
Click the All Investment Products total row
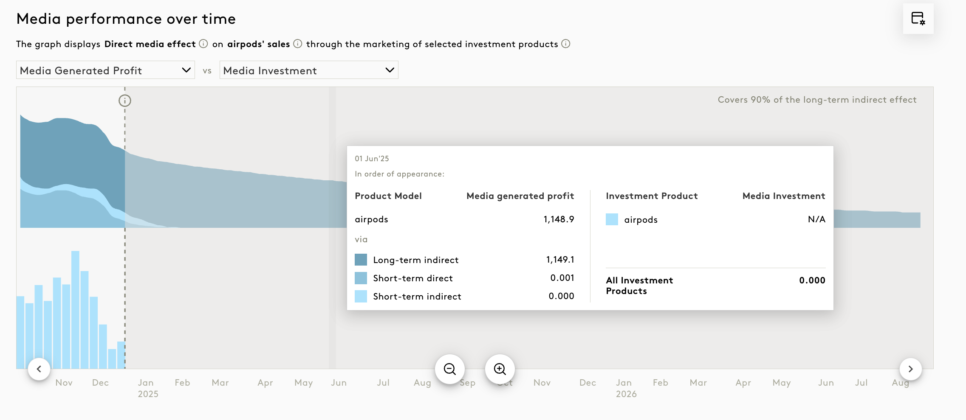715,286
